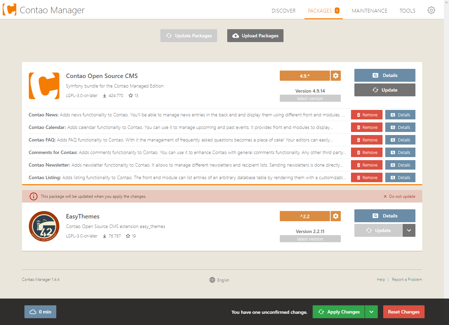Click the download count icon for EasyThemes
The image size is (449, 325).
[105, 236]
